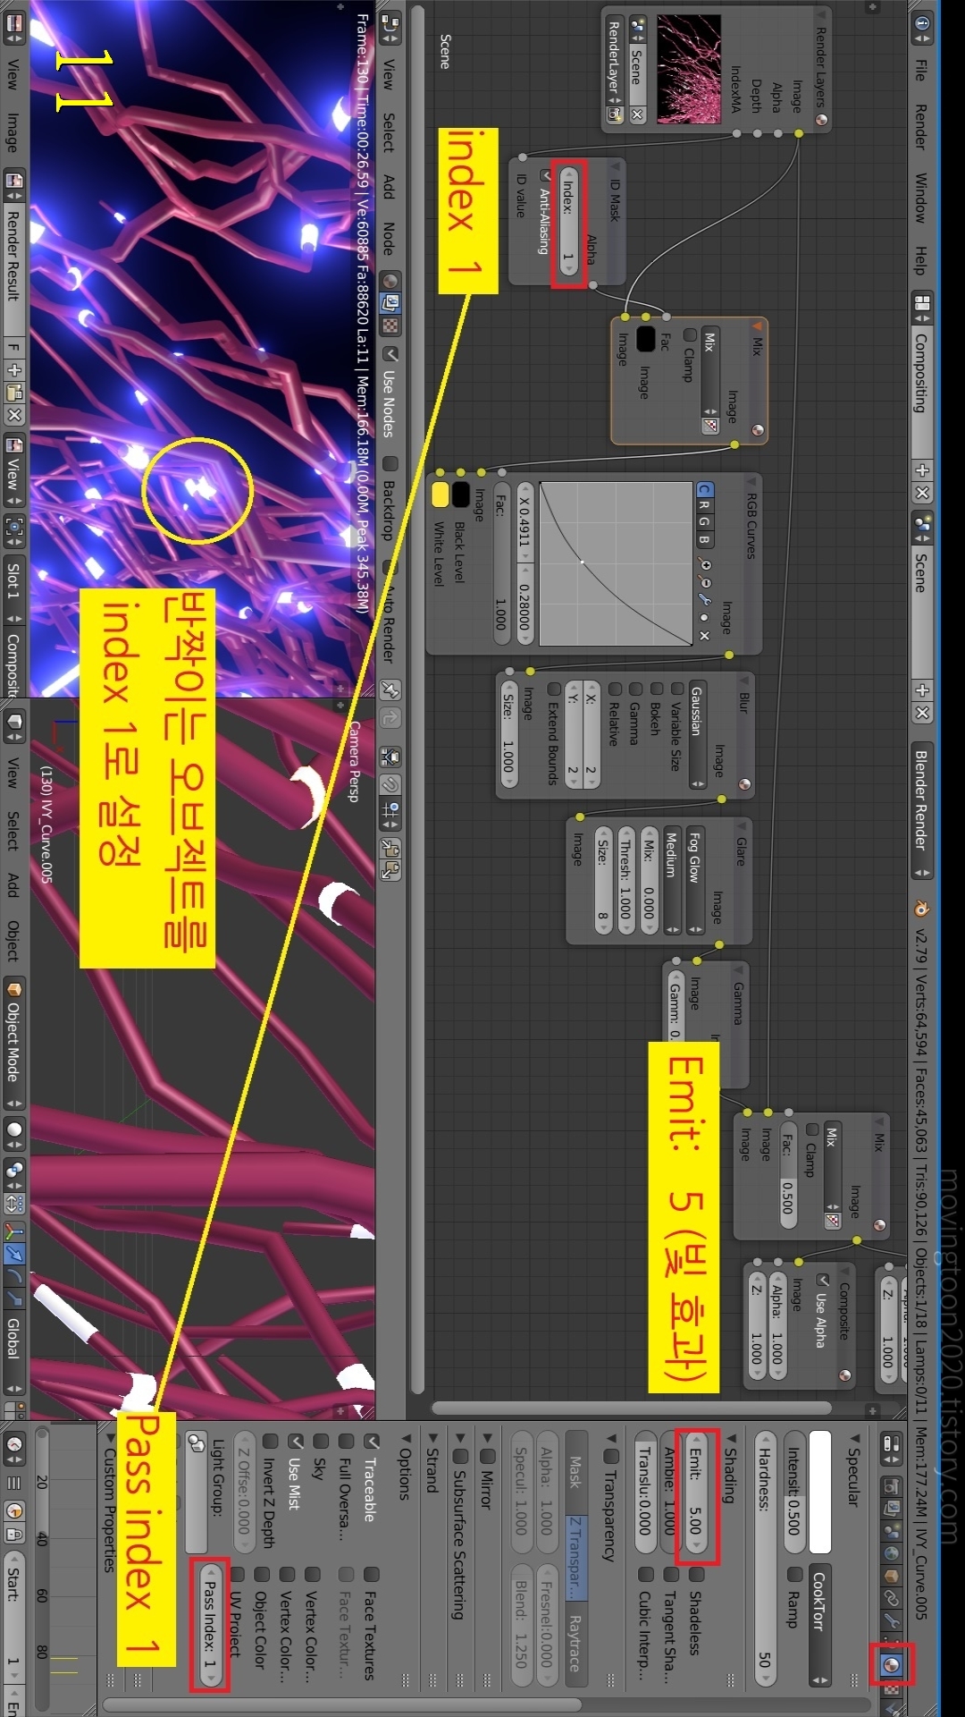Open the Material properties tab
Image resolution: width=965 pixels, height=1717 pixels.
point(891,1665)
